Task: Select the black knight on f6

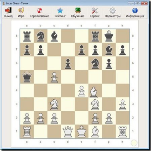Action: pyautogui.click(x=95, y=63)
